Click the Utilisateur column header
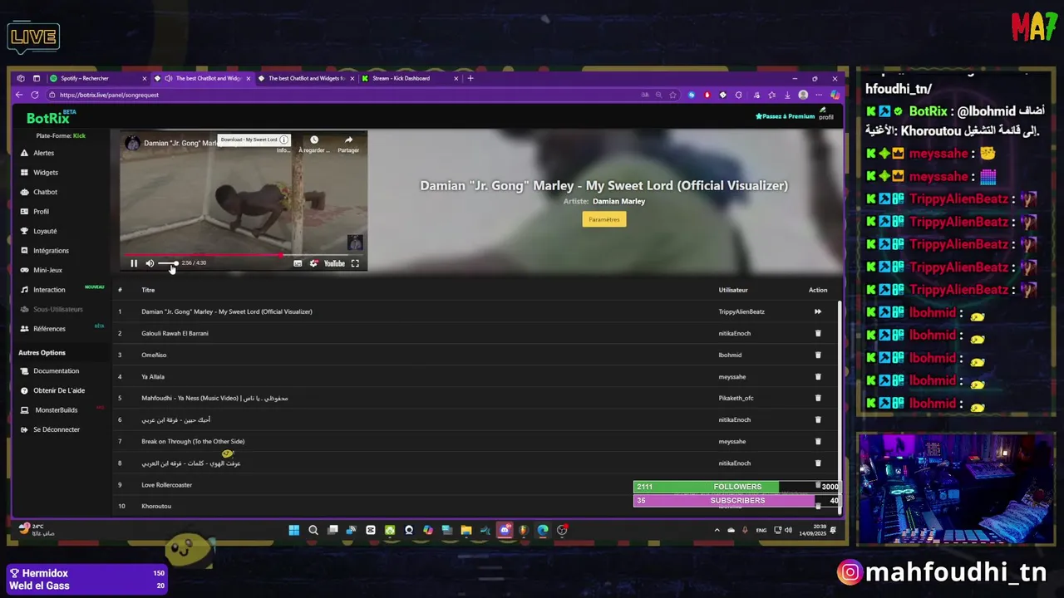Viewport: 1064px width, 598px height. pyautogui.click(x=733, y=290)
